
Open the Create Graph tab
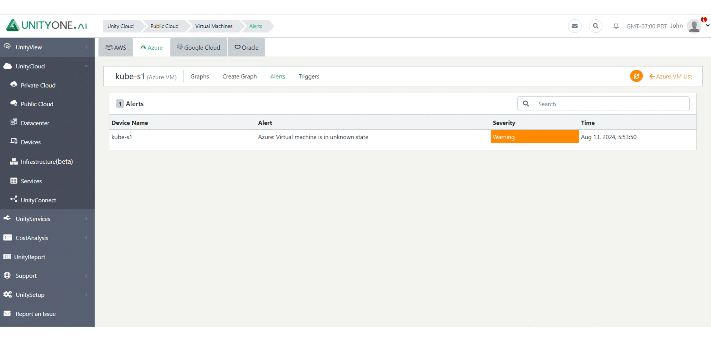239,76
